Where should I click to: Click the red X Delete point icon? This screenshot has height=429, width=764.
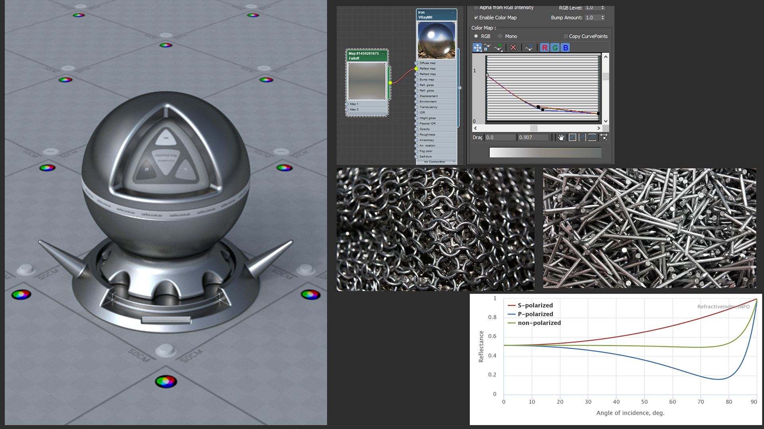coord(513,48)
